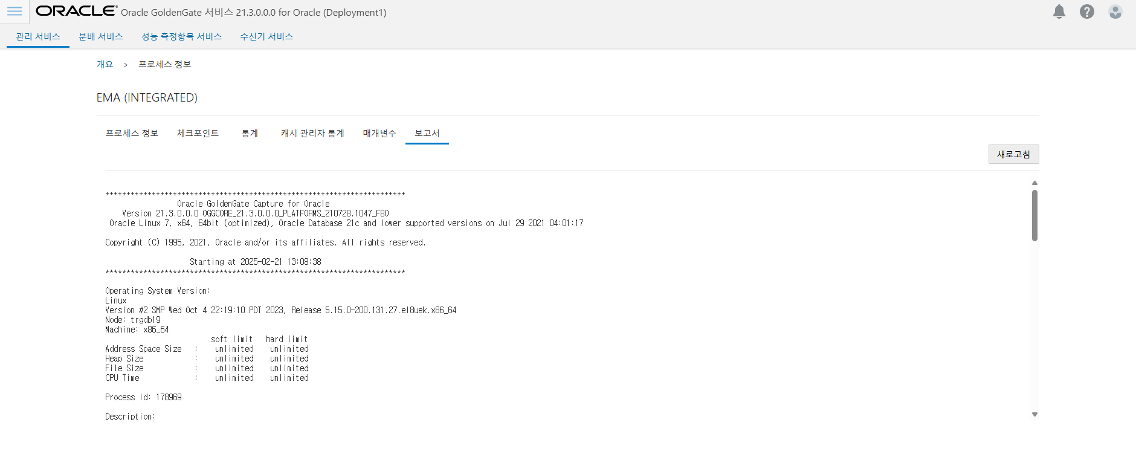Click 'Process id: 178969' line
This screenshot has width=1136, height=474.
pyautogui.click(x=143, y=397)
